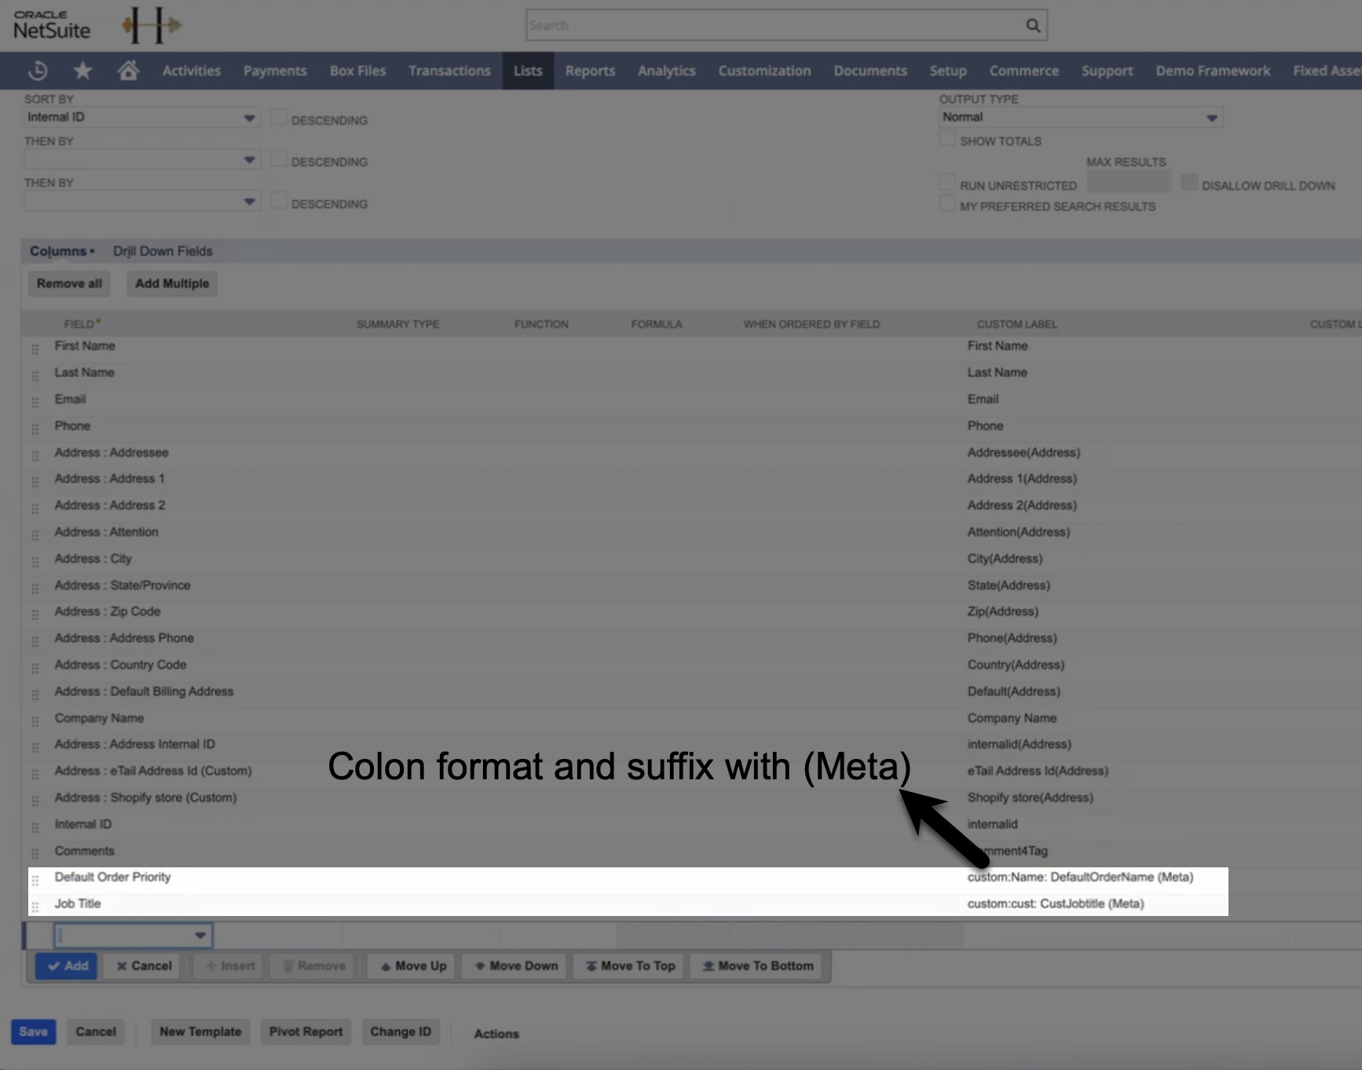The image size is (1362, 1070).
Task: Click Move To Top button
Action: coord(630,966)
